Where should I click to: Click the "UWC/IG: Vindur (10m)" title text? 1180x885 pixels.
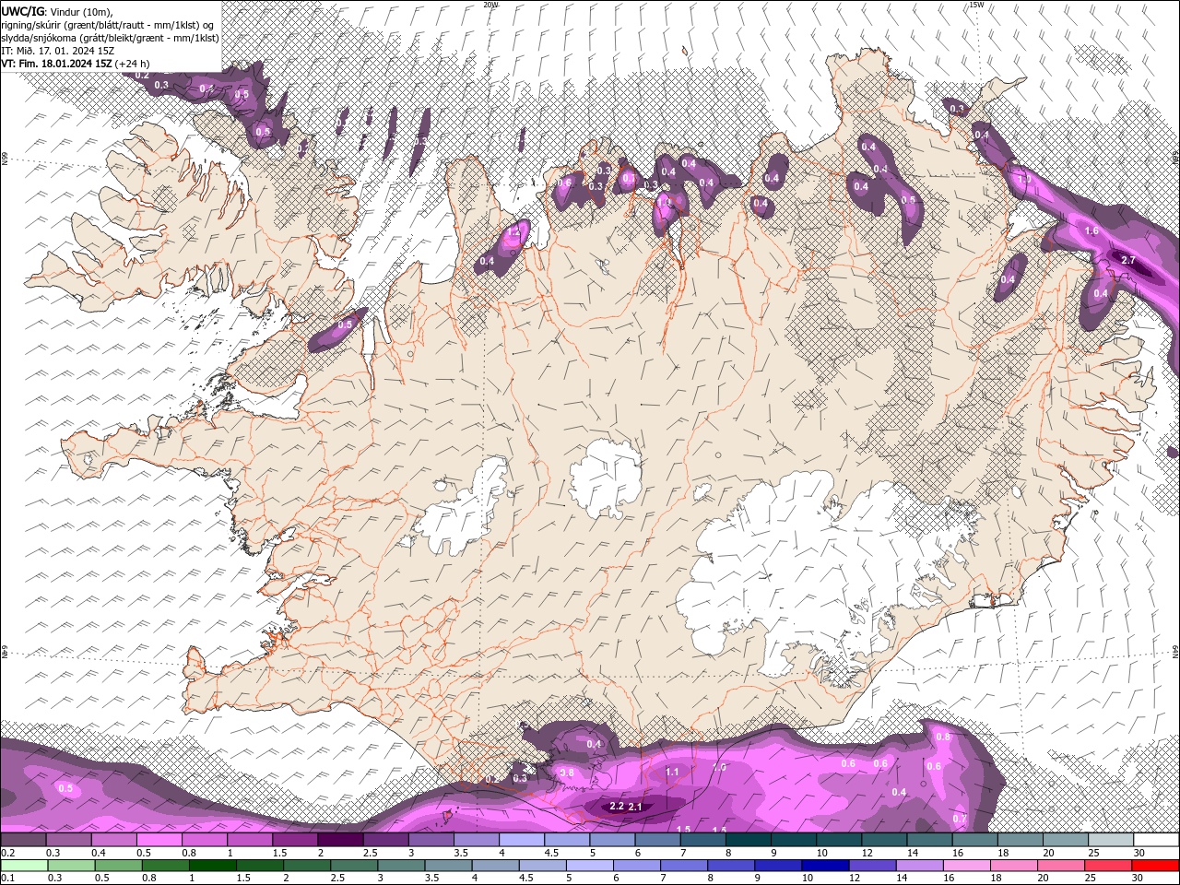tap(57, 11)
